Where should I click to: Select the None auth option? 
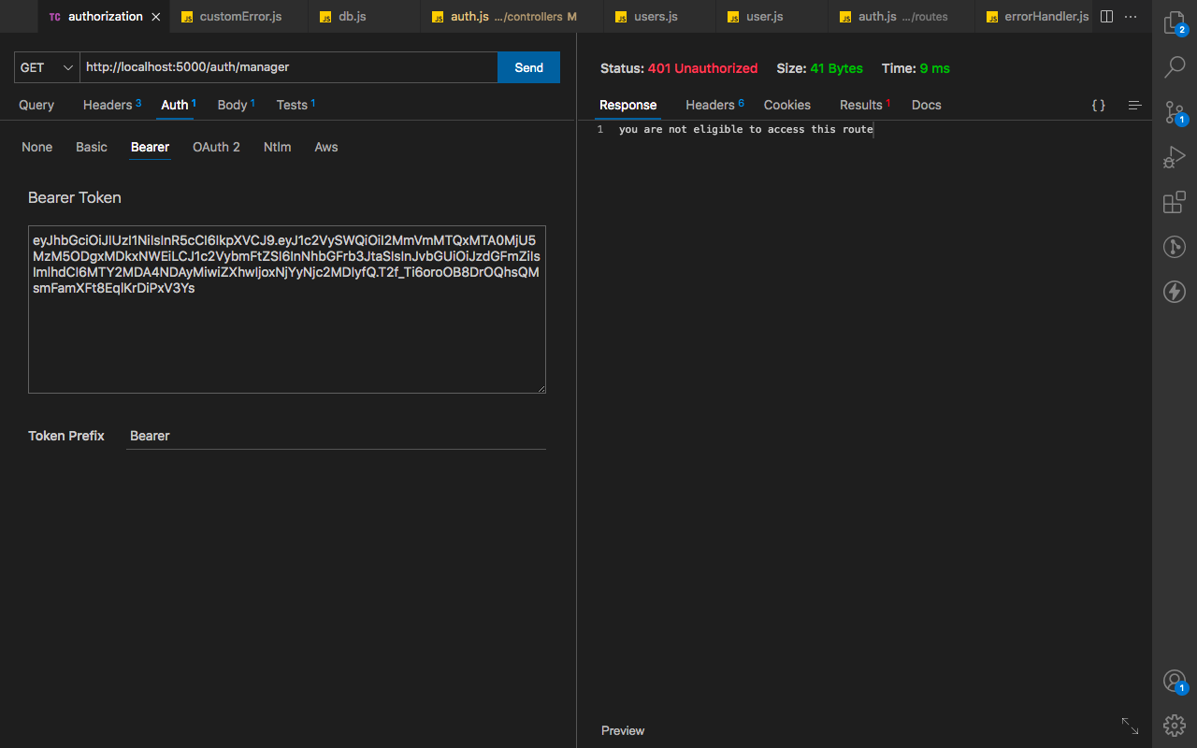coord(36,147)
